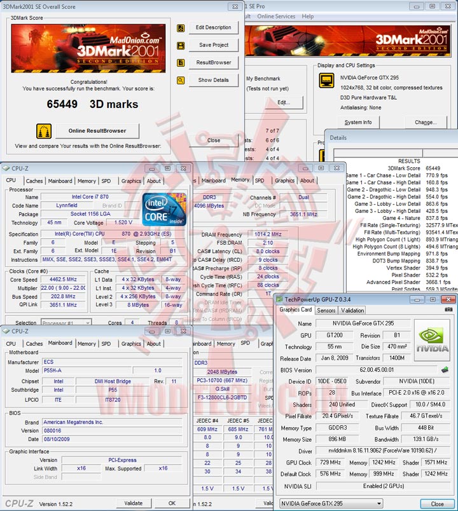Click the Memory Size value 896 MB
458x511 pixels.
337,439
